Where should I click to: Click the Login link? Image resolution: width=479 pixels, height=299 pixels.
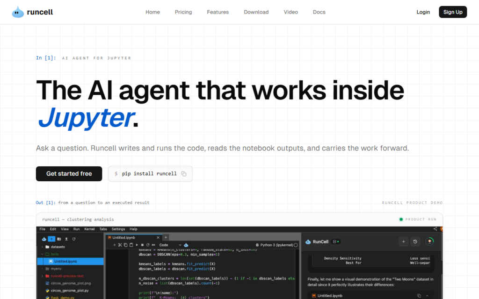pos(423,12)
